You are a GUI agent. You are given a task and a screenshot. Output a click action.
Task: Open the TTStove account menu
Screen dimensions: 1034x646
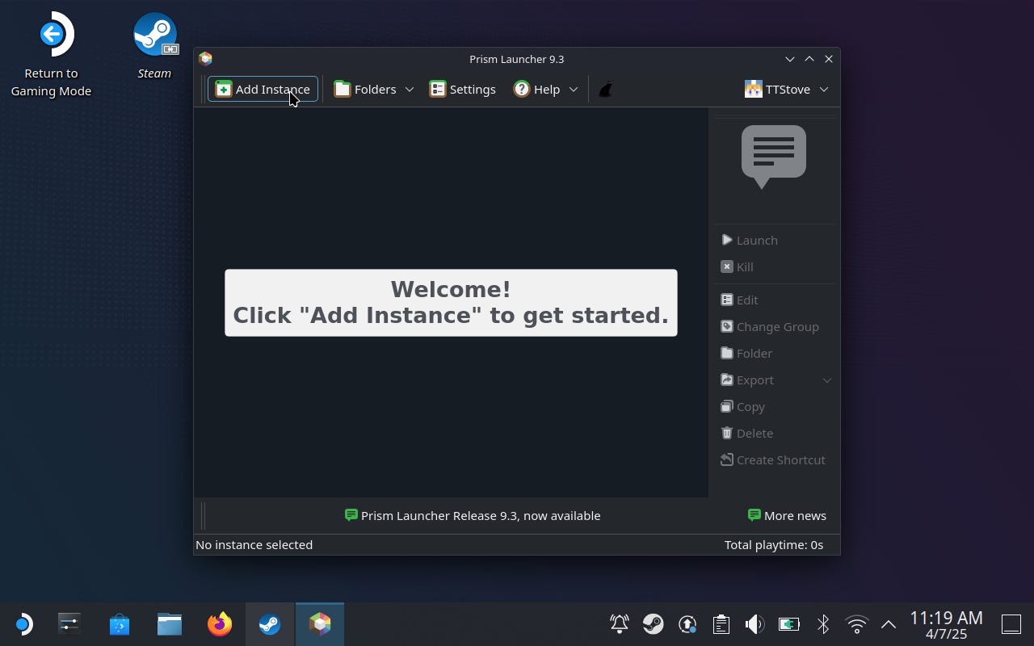pyautogui.click(x=787, y=89)
